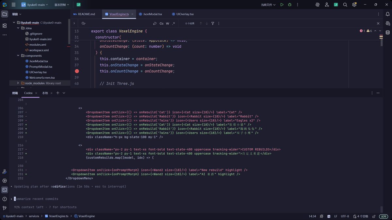392x220 pixels.
Task: Go to next search occurrence arrow
Action: click(206, 23)
